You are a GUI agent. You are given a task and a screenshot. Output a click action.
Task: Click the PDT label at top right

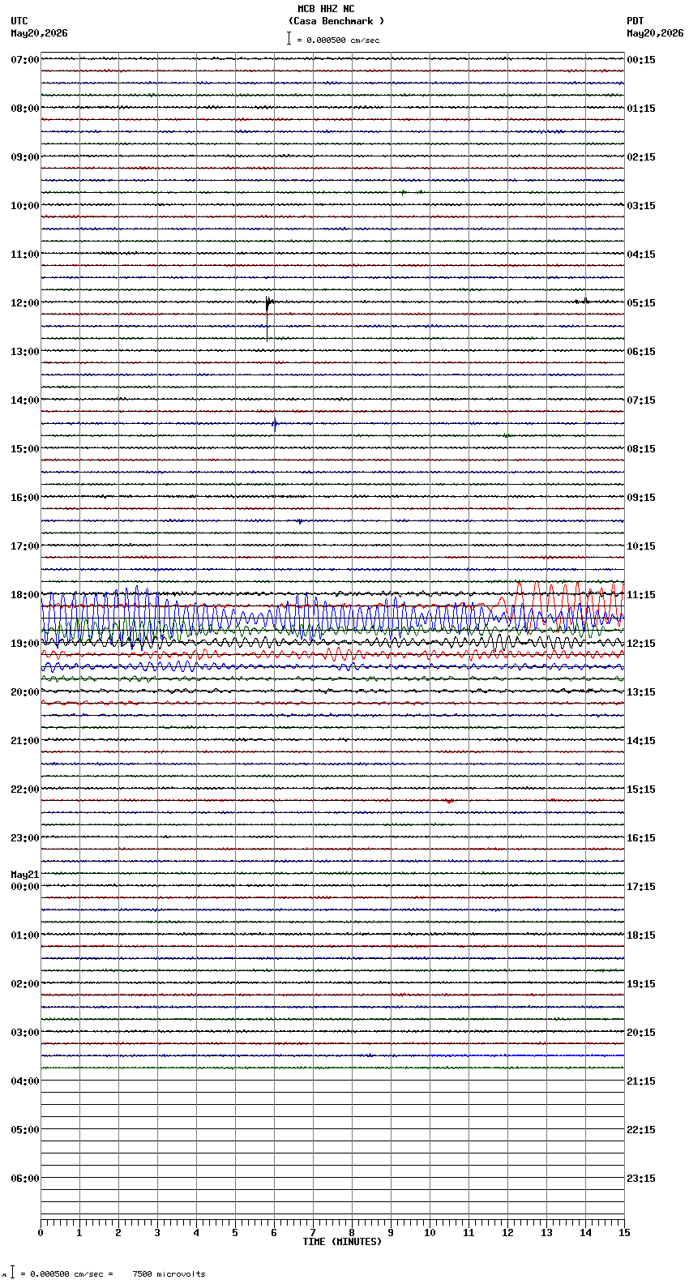(x=635, y=21)
